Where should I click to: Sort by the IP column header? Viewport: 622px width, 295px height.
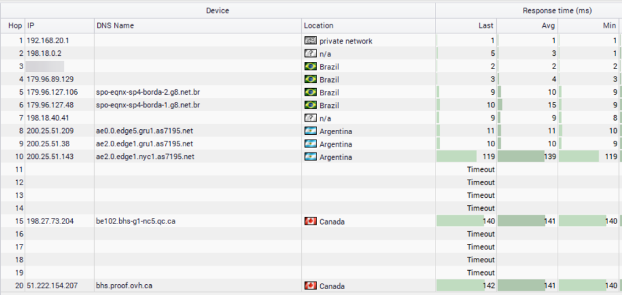(x=60, y=25)
